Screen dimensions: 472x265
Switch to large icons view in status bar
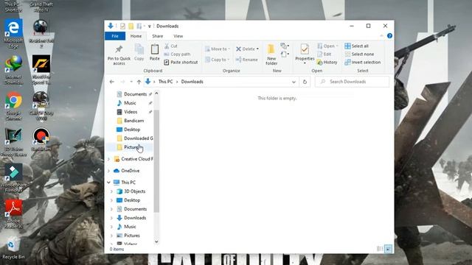389,249
